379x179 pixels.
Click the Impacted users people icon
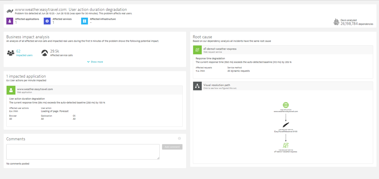point(11,53)
